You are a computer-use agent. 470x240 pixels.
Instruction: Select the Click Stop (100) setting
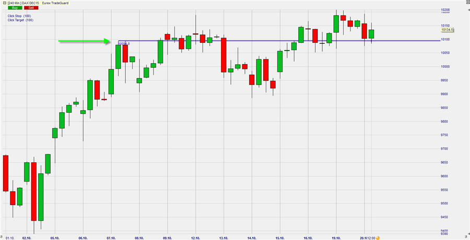tap(19, 16)
